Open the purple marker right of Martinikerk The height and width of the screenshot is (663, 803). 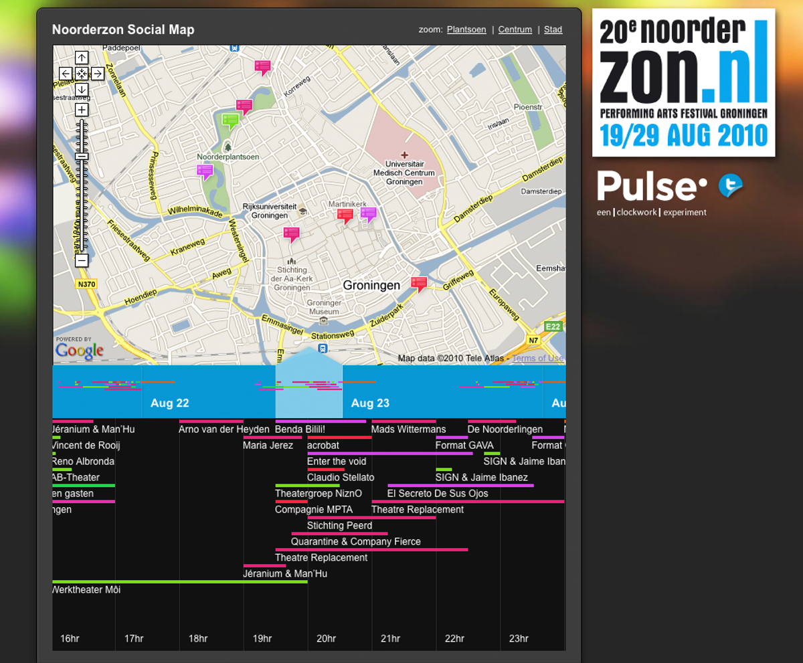tap(368, 214)
